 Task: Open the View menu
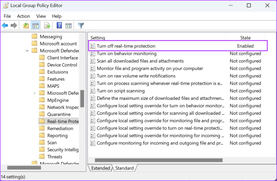pyautogui.click(x=41, y=16)
